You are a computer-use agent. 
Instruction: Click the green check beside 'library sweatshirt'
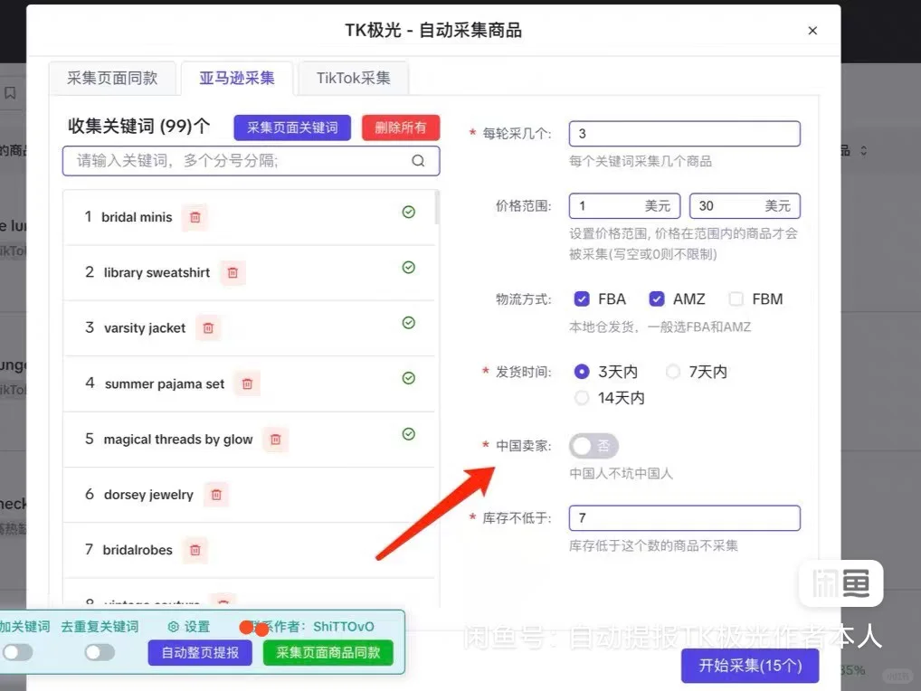pos(409,267)
